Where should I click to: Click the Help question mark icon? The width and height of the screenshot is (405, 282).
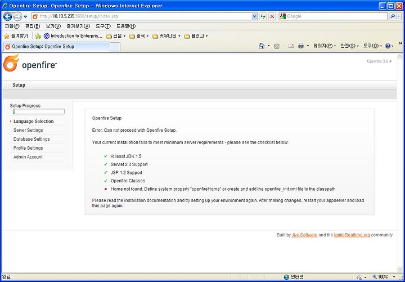coord(388,46)
